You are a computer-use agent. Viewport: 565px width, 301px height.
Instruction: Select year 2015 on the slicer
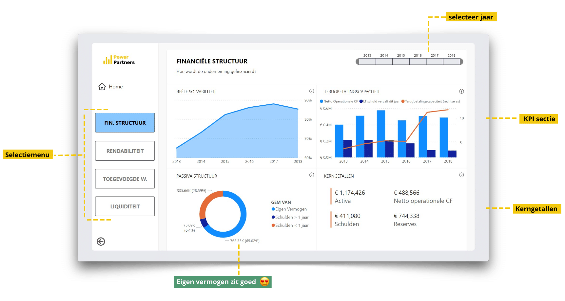[401, 62]
